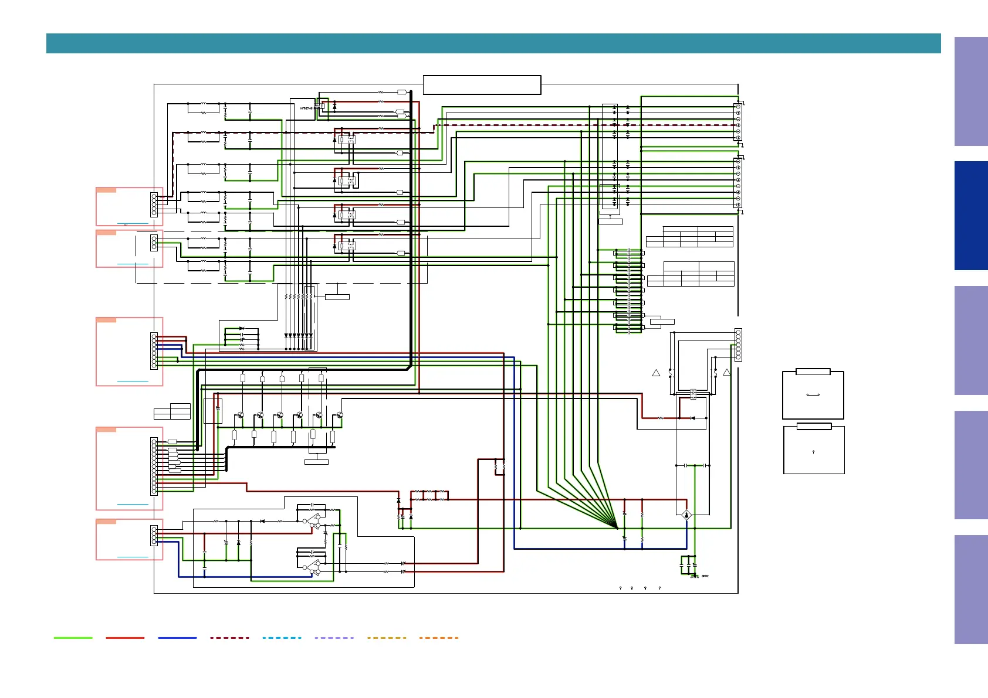Click the diamond bridge rectifier symbol

pos(686,515)
